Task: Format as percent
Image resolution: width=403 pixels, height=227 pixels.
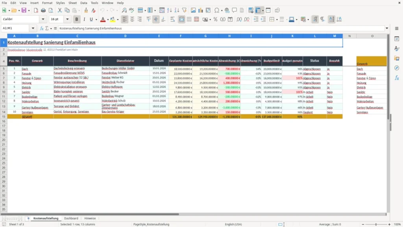Action: [215, 19]
